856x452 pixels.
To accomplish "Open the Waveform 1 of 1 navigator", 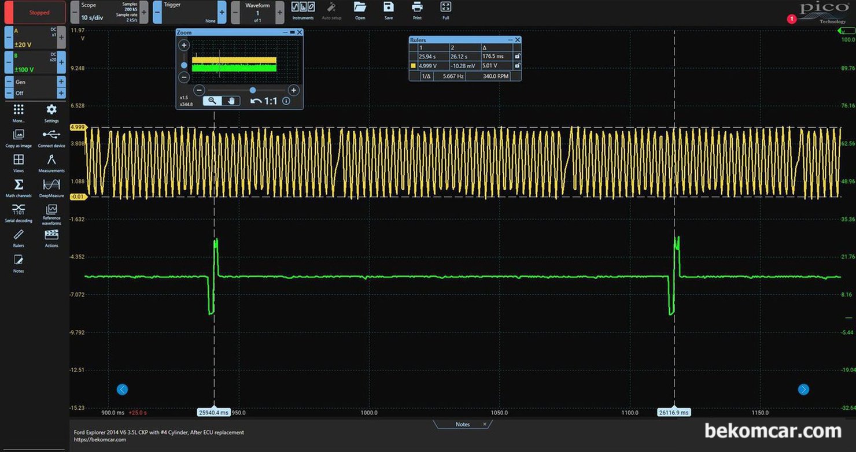I will pyautogui.click(x=258, y=12).
